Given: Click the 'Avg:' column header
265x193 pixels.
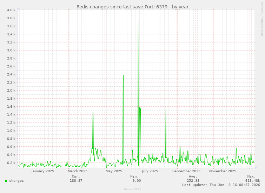Looking at the screenshot, I should pos(193,177).
